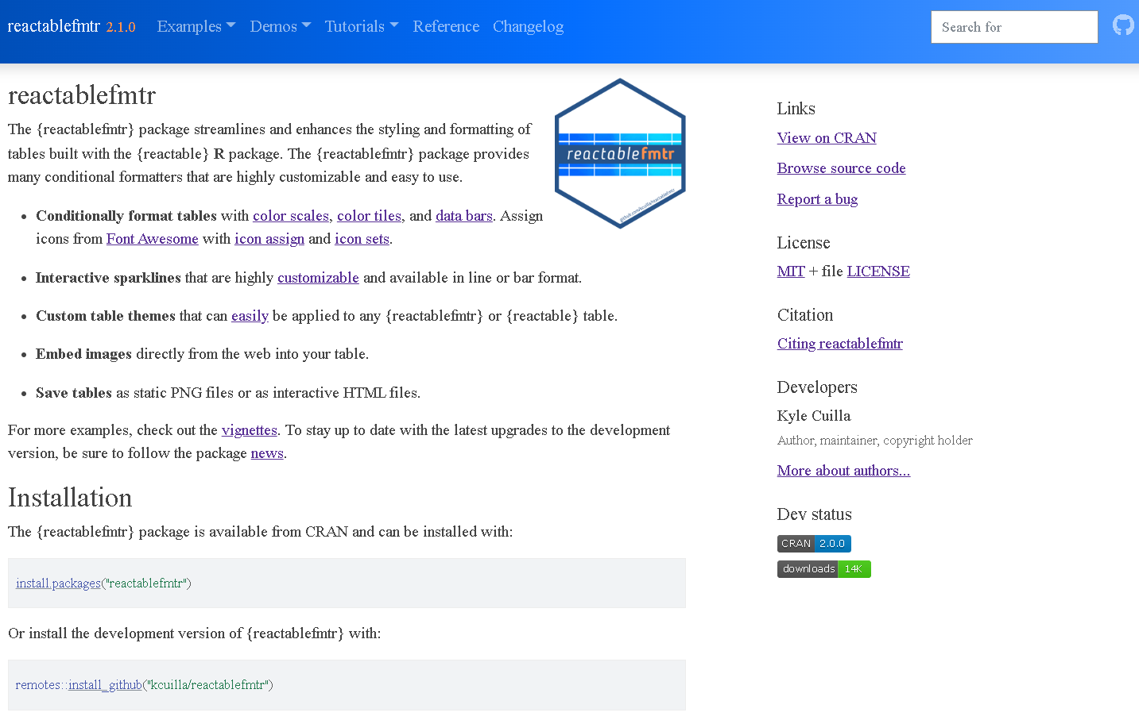Open the data bars link
Image resolution: width=1139 pixels, height=720 pixels.
(x=464, y=216)
